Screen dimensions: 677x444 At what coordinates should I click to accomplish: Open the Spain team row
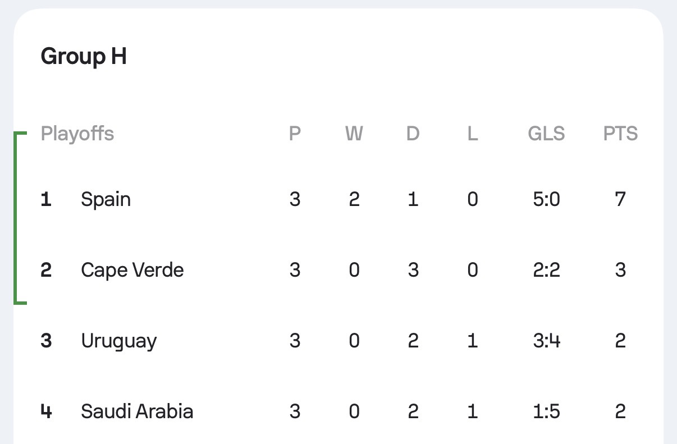pyautogui.click(x=339, y=199)
